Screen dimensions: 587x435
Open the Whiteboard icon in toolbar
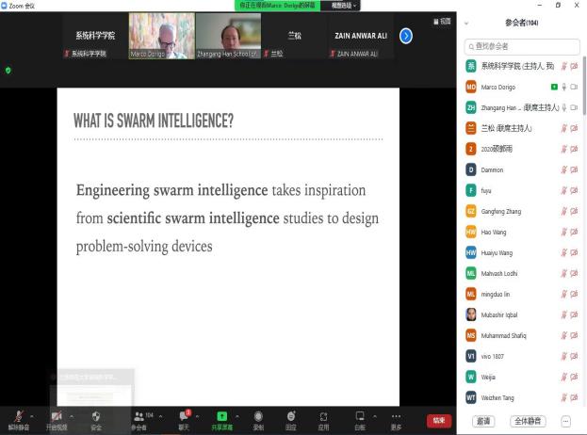(x=359, y=416)
